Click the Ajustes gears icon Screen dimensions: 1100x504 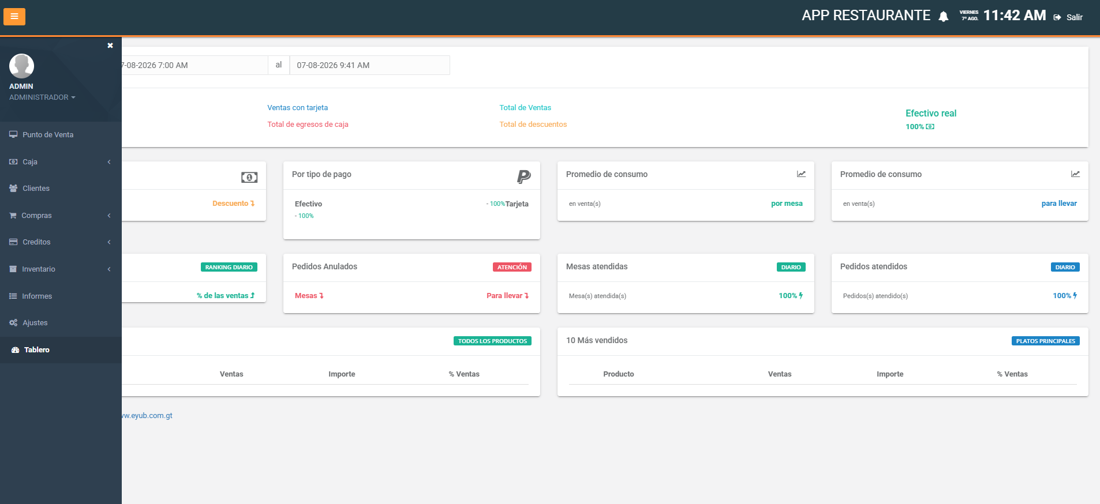pos(13,323)
